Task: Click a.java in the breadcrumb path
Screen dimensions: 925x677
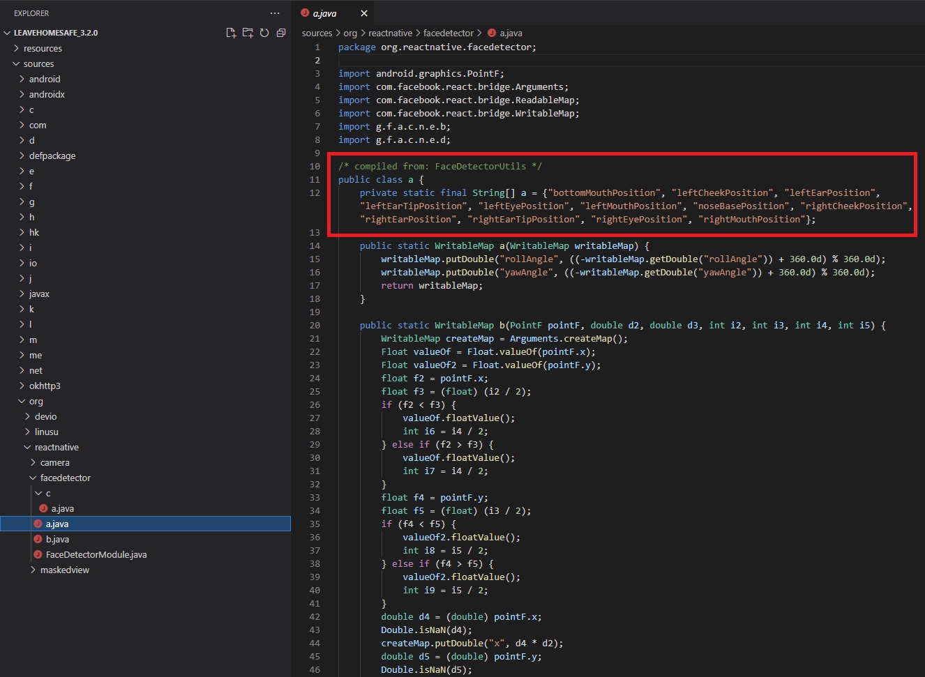Action: [511, 33]
